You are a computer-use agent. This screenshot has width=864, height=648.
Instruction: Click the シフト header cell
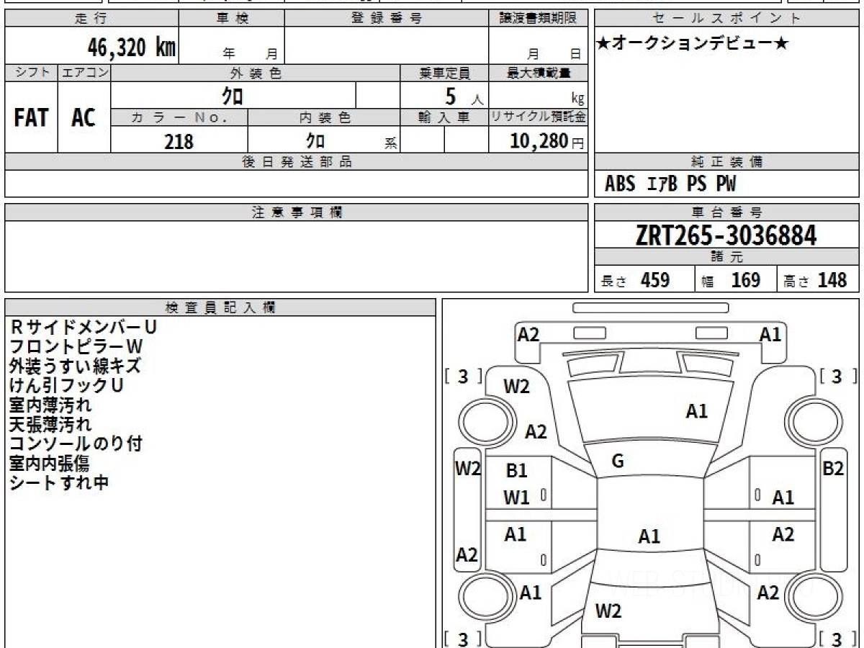pos(32,73)
